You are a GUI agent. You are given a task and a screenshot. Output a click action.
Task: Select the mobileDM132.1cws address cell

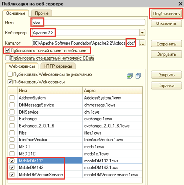click(x=113, y=161)
